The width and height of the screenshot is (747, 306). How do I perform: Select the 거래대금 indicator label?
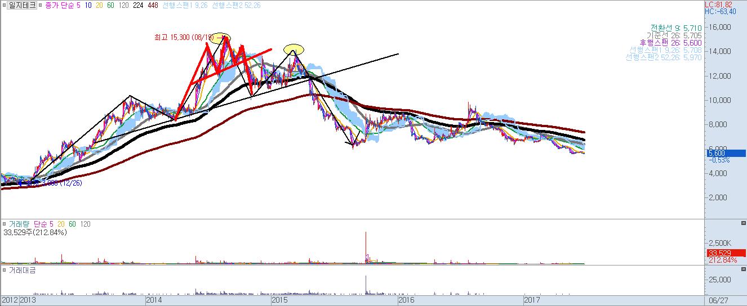pyautogui.click(x=22, y=271)
